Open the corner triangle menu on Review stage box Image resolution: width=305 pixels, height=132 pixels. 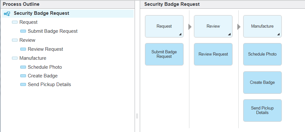pyautogui.click(x=229, y=34)
